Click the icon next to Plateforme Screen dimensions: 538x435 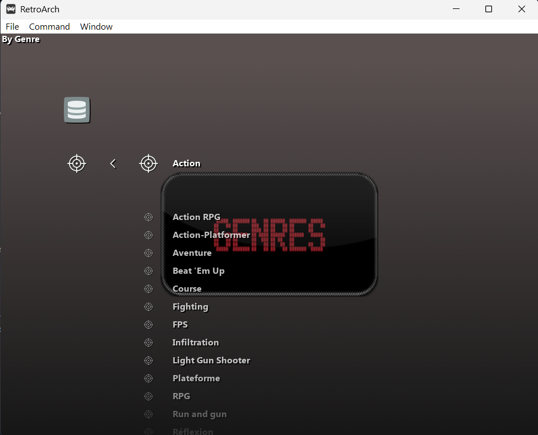coord(149,378)
